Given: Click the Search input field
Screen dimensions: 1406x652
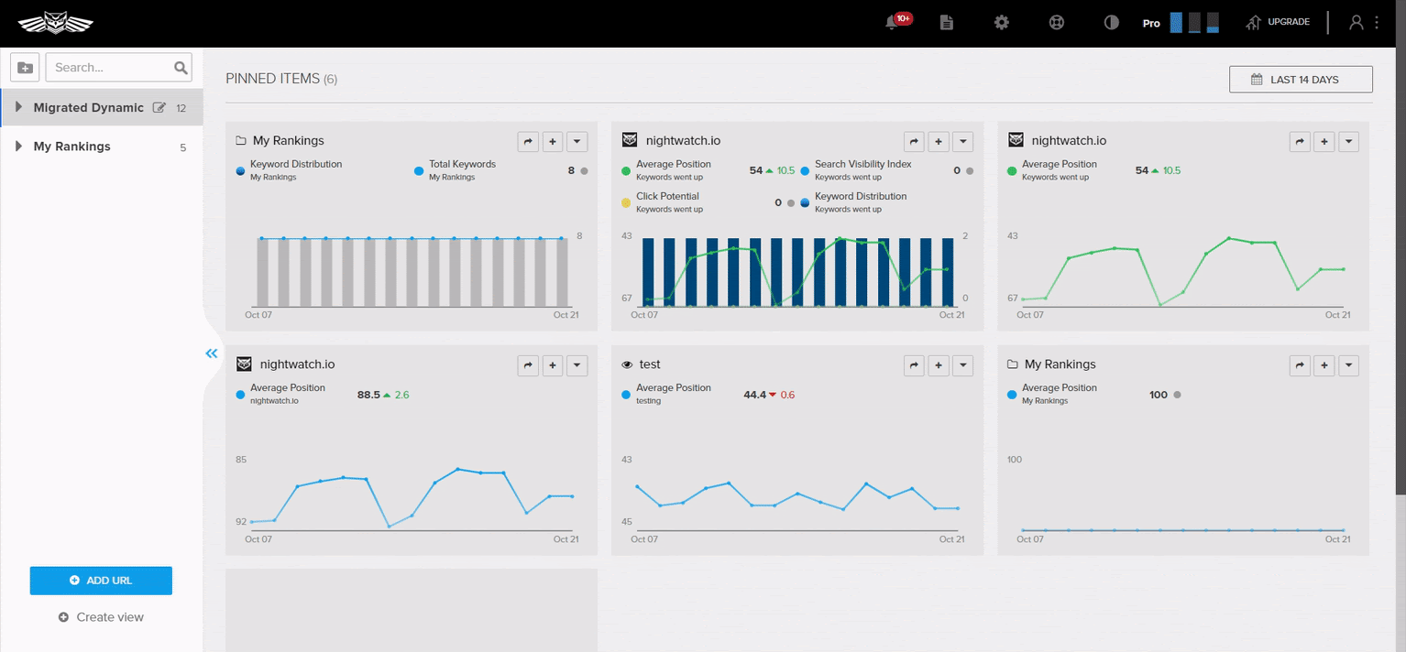Looking at the screenshot, I should pos(110,68).
